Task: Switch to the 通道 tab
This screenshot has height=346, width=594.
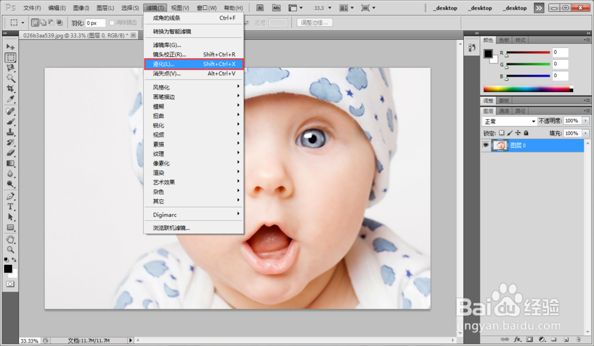Action: 504,111
